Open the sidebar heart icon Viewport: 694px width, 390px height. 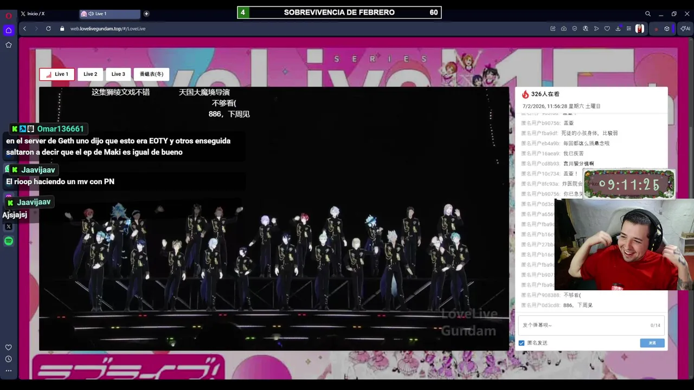tap(9, 347)
